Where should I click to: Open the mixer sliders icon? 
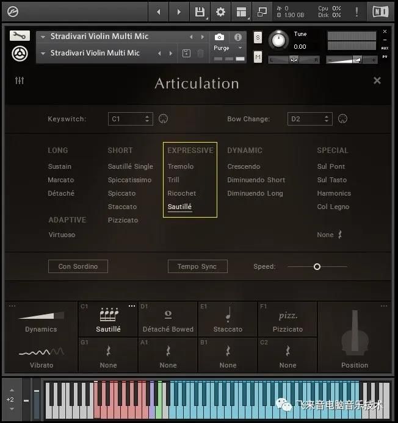(20, 80)
